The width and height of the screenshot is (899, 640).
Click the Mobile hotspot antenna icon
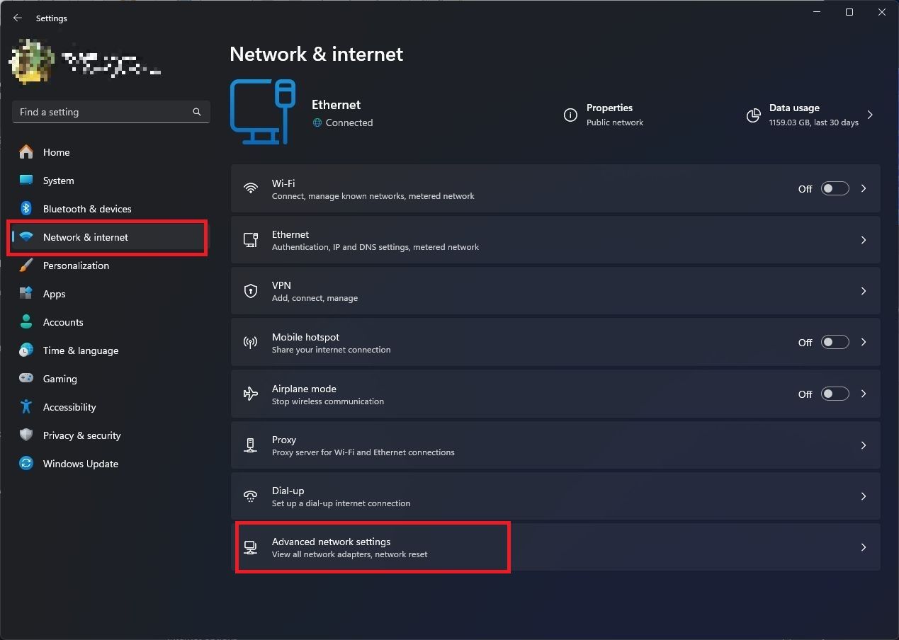pyautogui.click(x=250, y=342)
